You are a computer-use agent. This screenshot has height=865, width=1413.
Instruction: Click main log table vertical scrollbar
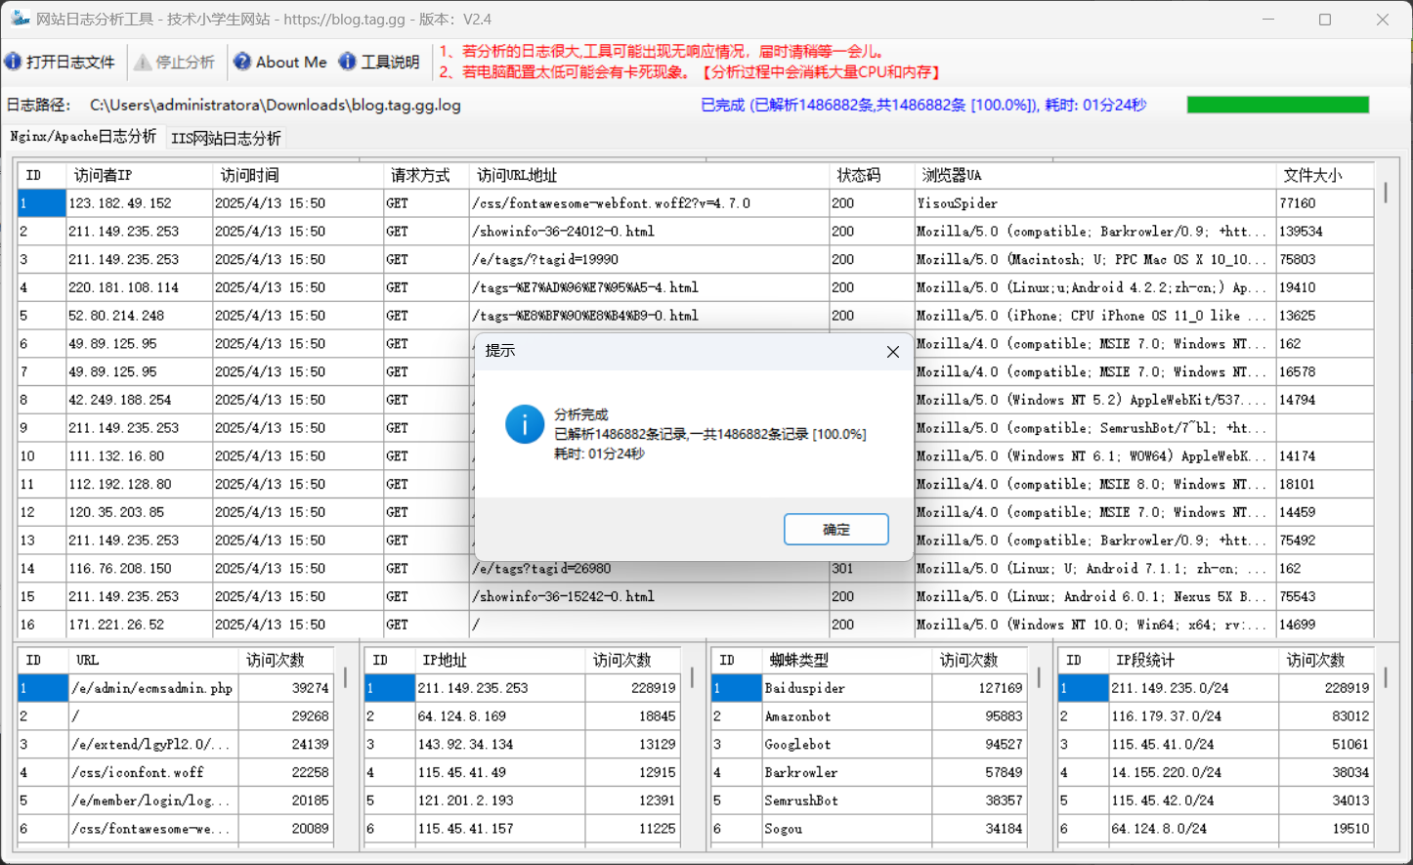coord(1386,194)
